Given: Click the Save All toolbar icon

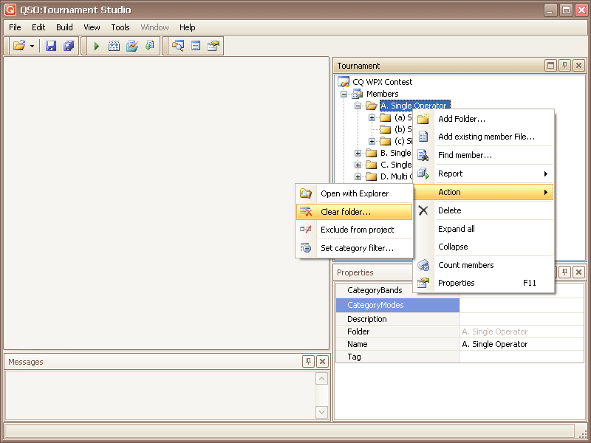Looking at the screenshot, I should pos(69,46).
